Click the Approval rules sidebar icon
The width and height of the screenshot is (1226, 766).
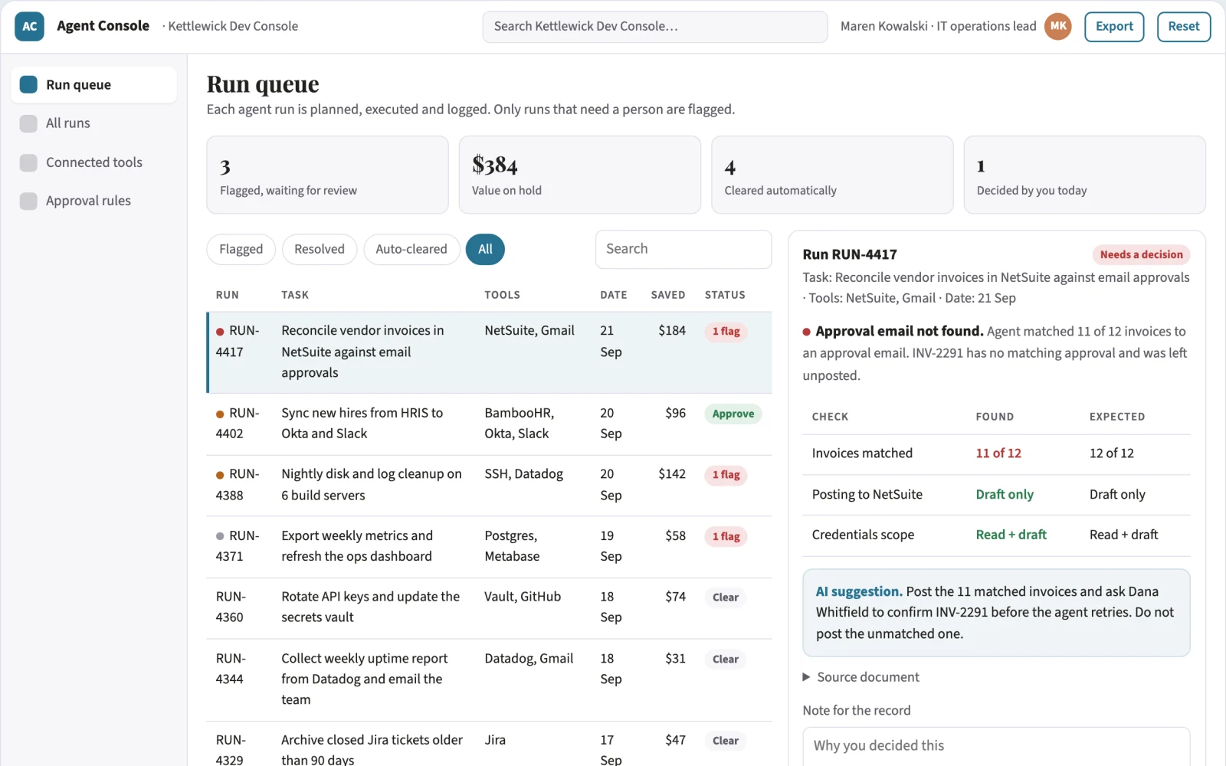[28, 201]
